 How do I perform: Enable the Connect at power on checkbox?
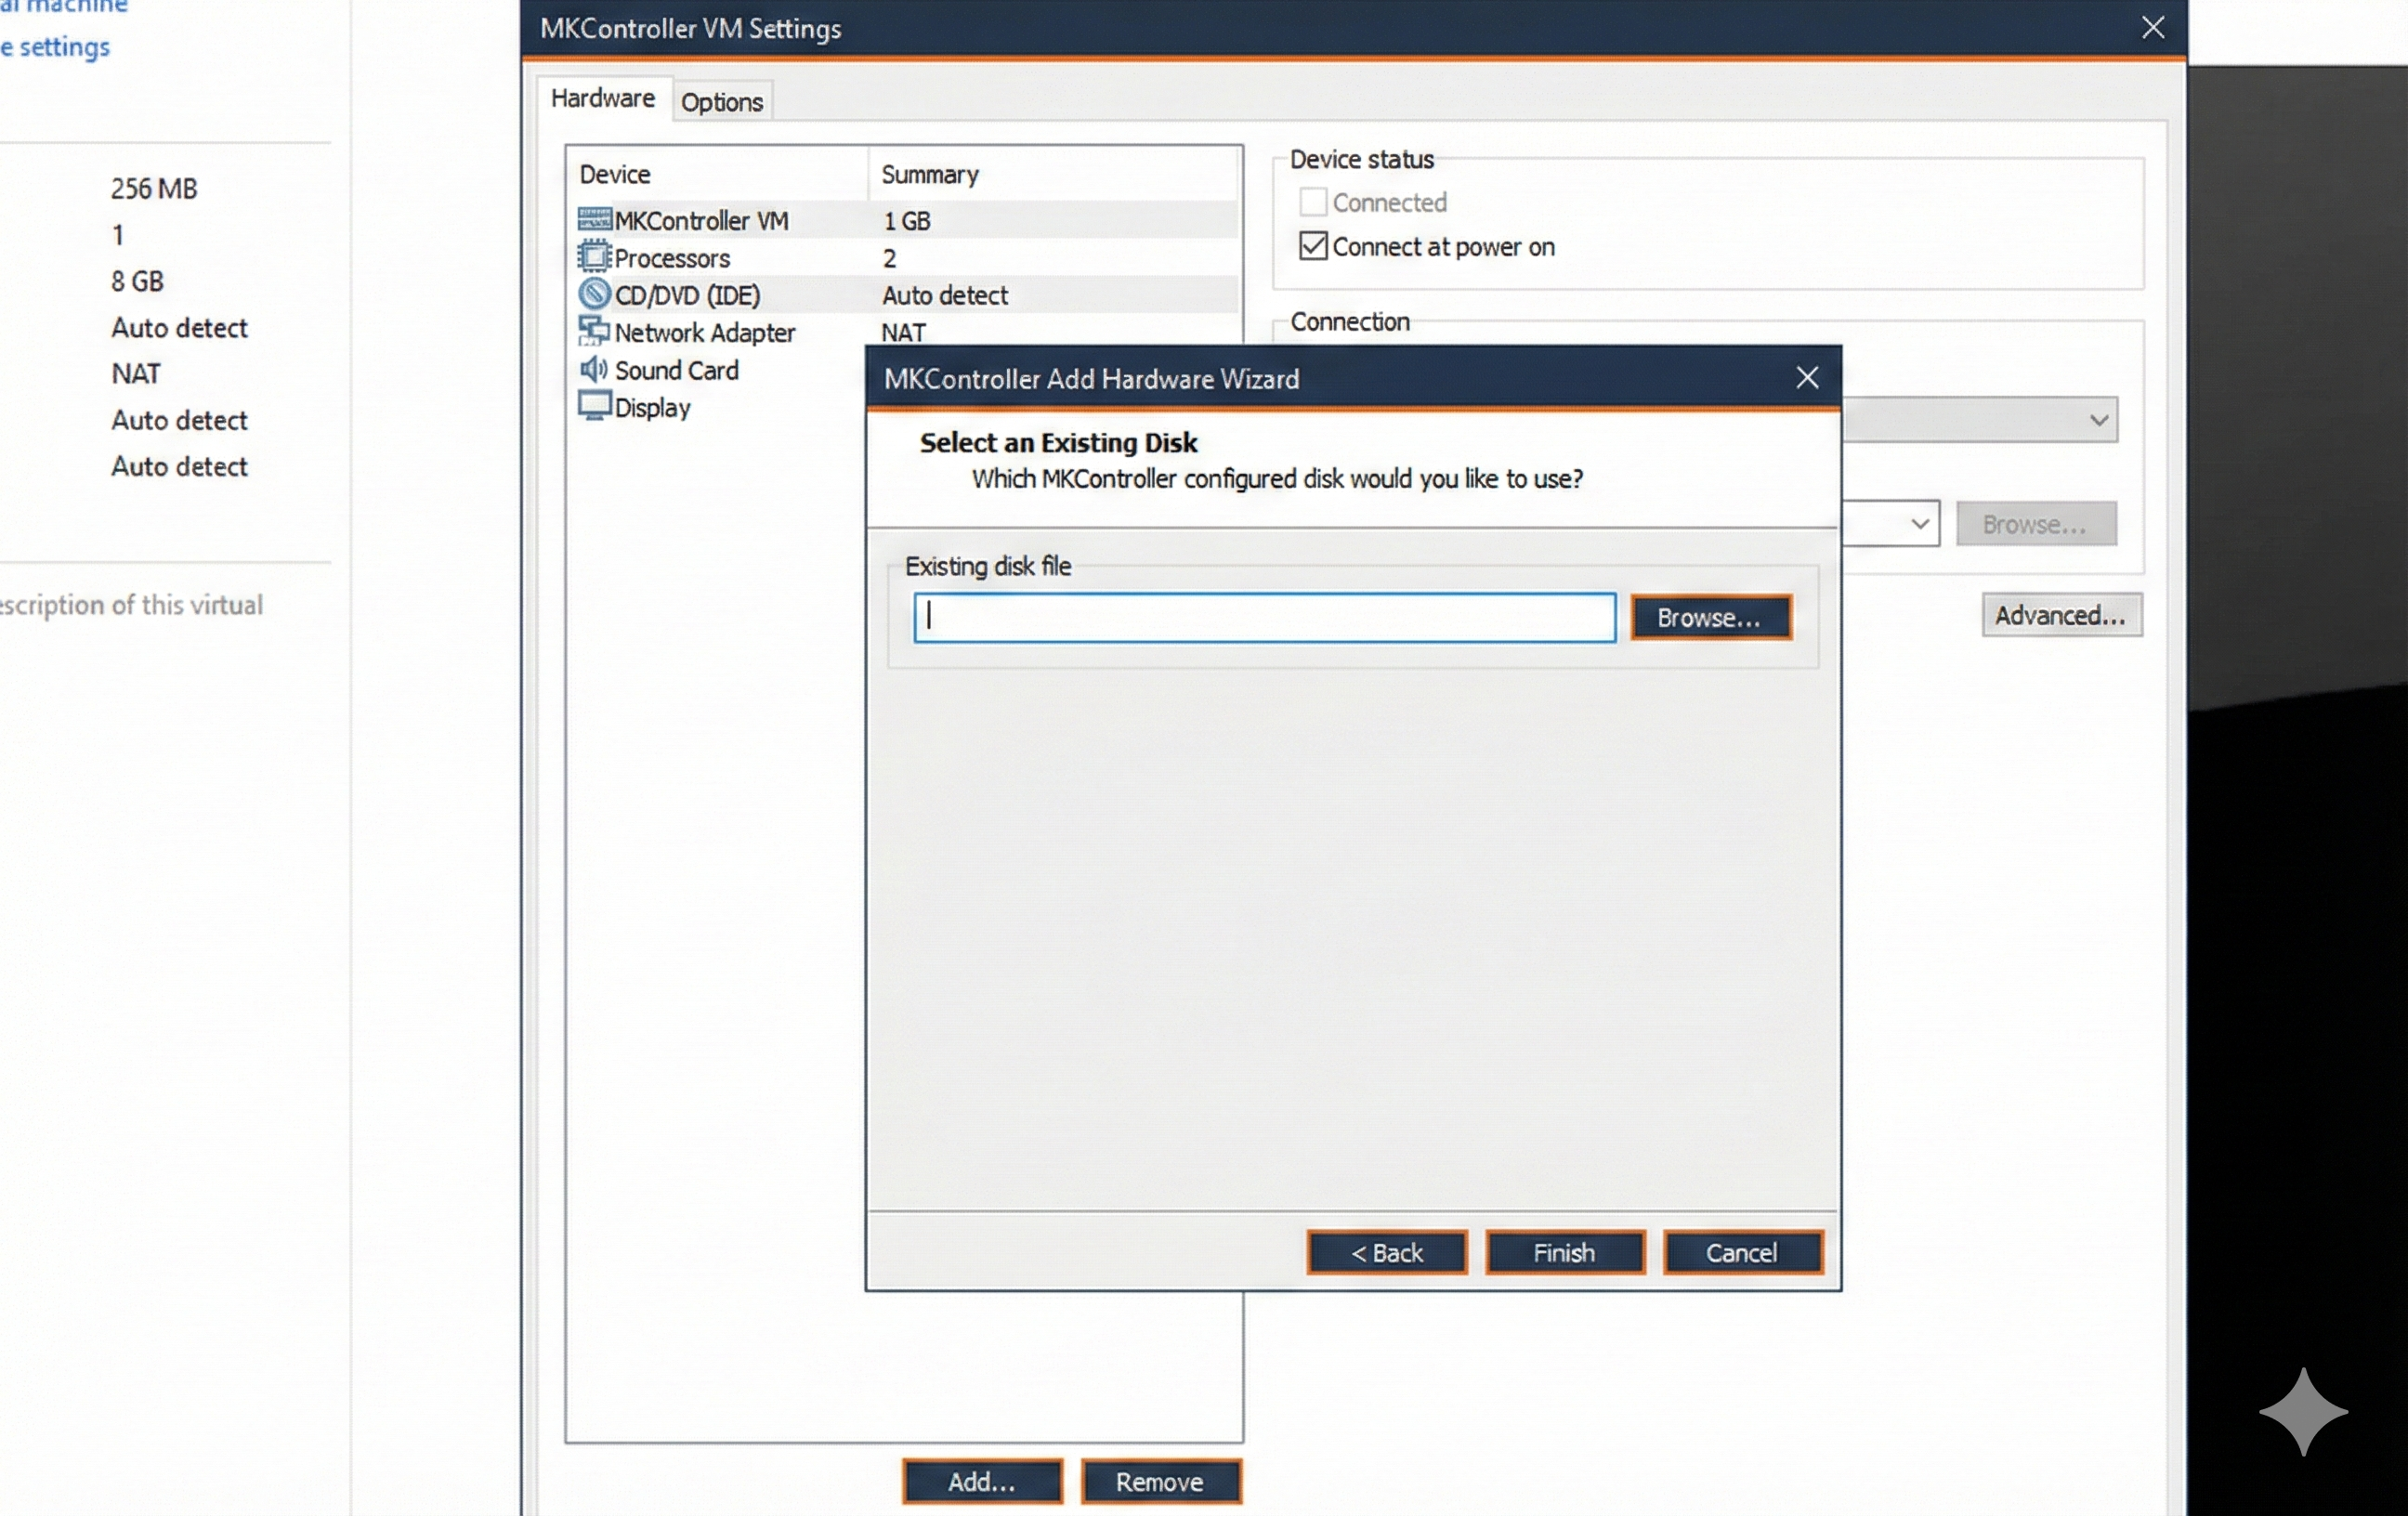point(1312,246)
